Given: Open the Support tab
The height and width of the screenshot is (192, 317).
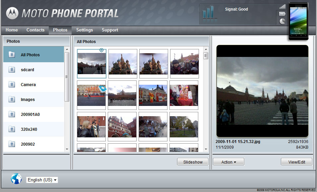Looking at the screenshot, I should [x=110, y=30].
